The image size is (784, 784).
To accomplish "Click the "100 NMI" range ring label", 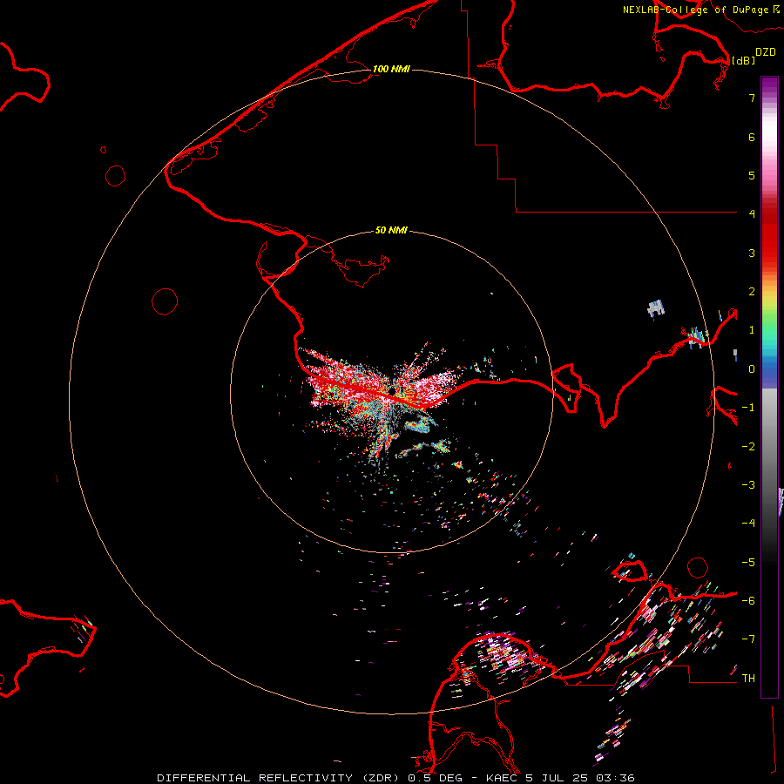I will [x=391, y=69].
